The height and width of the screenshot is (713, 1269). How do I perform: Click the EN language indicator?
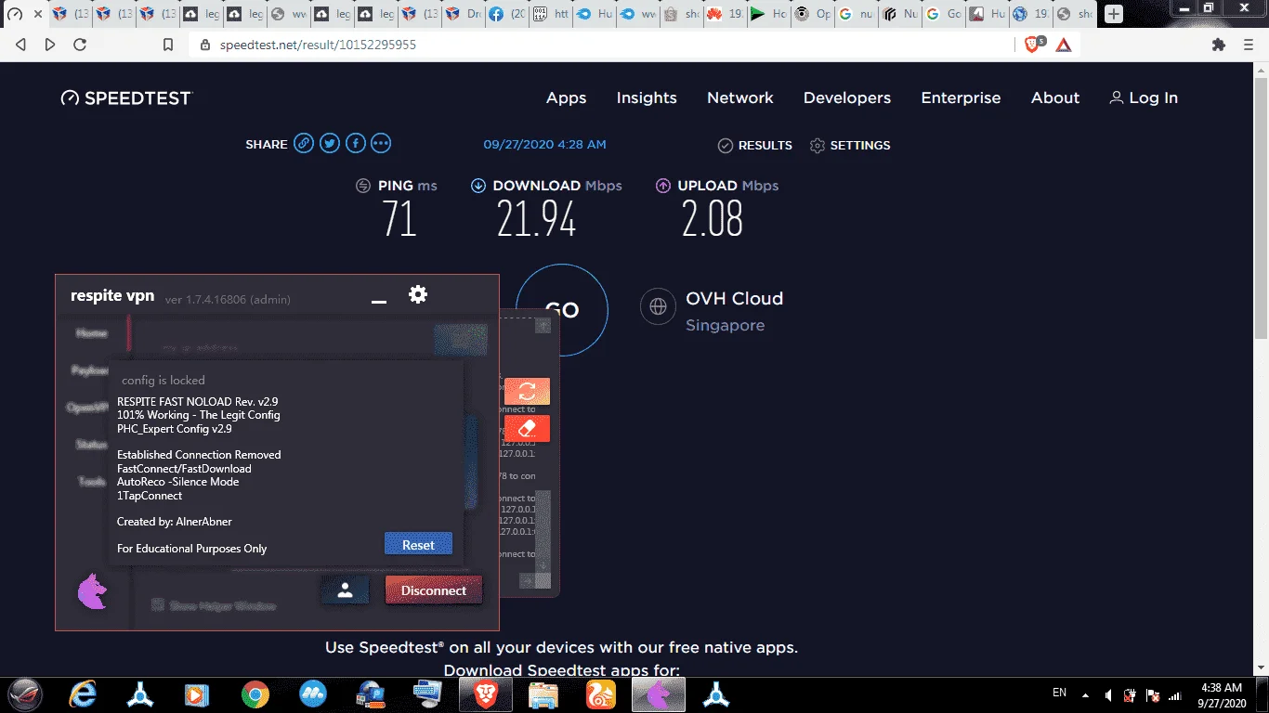pos(1059,693)
